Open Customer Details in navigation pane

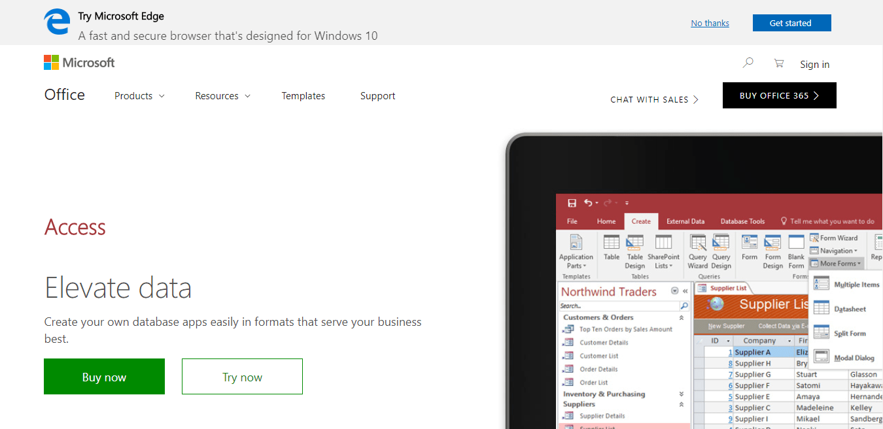[604, 342]
